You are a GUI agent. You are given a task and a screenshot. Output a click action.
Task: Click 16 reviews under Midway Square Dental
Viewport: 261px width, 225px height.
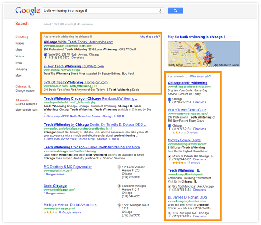click(193, 163)
